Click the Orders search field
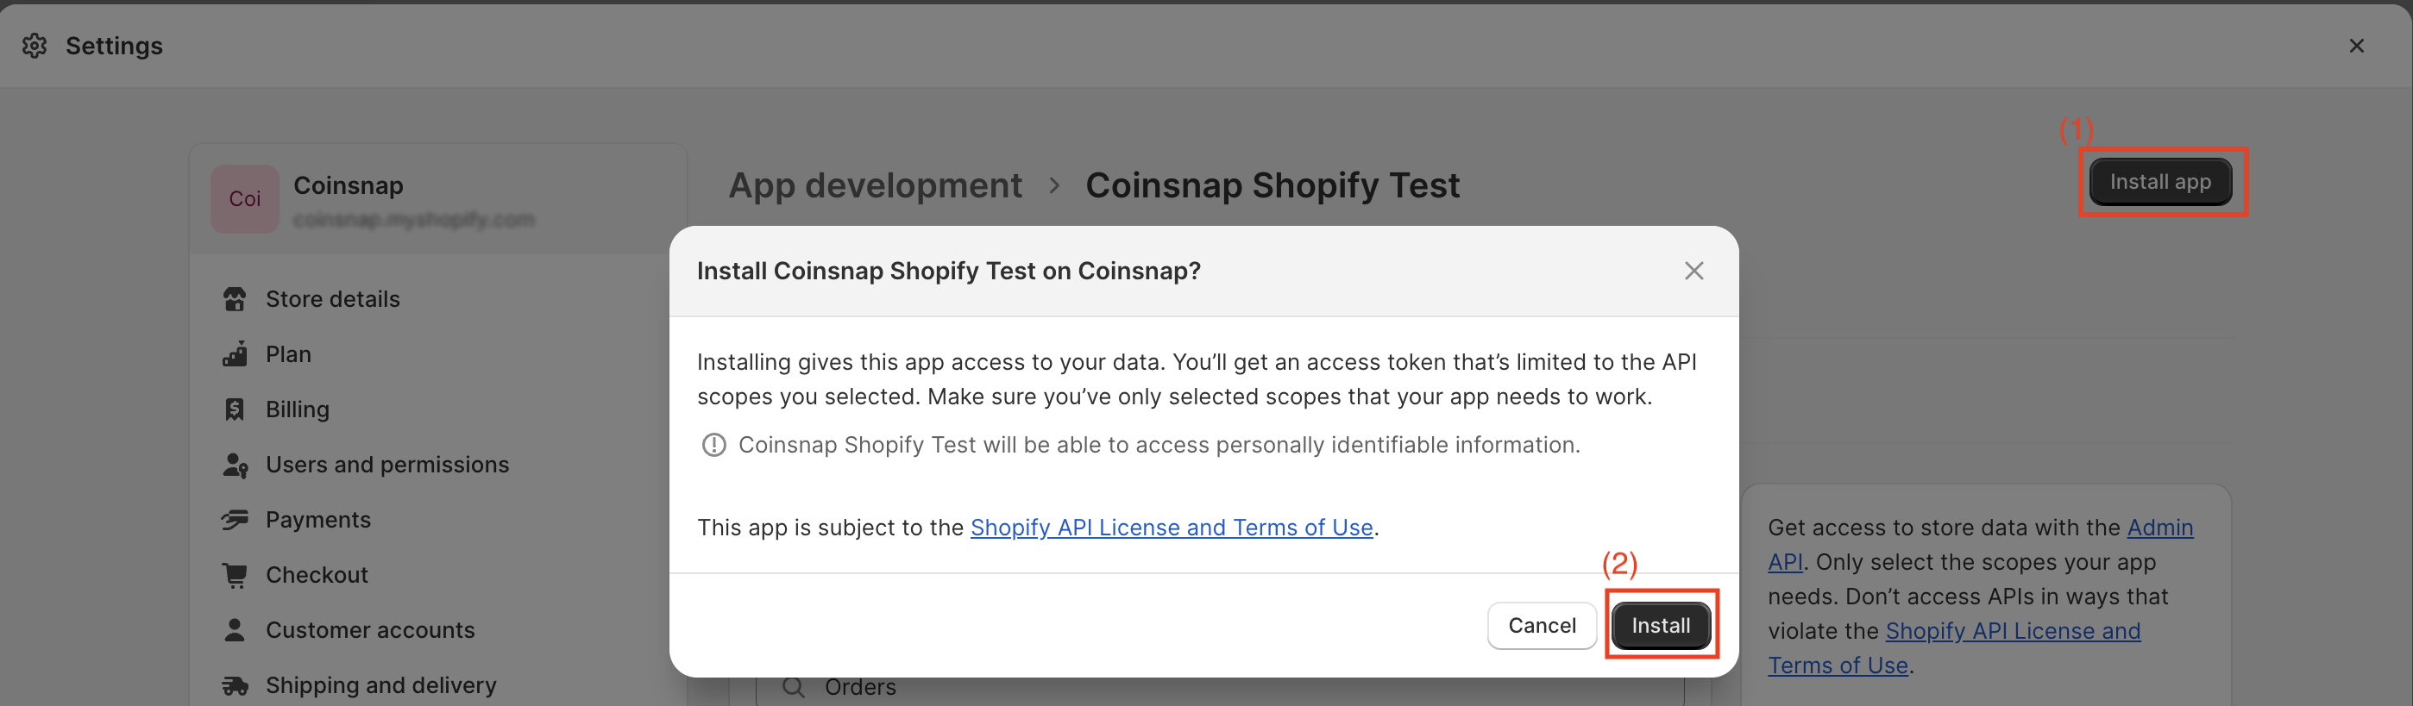 tap(1218, 687)
